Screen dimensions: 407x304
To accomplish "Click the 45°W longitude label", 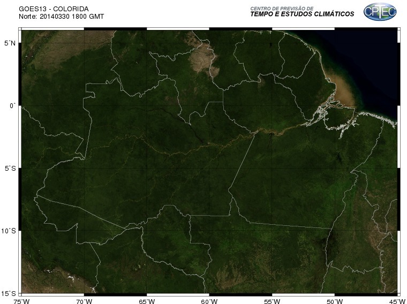I will point(397,301).
